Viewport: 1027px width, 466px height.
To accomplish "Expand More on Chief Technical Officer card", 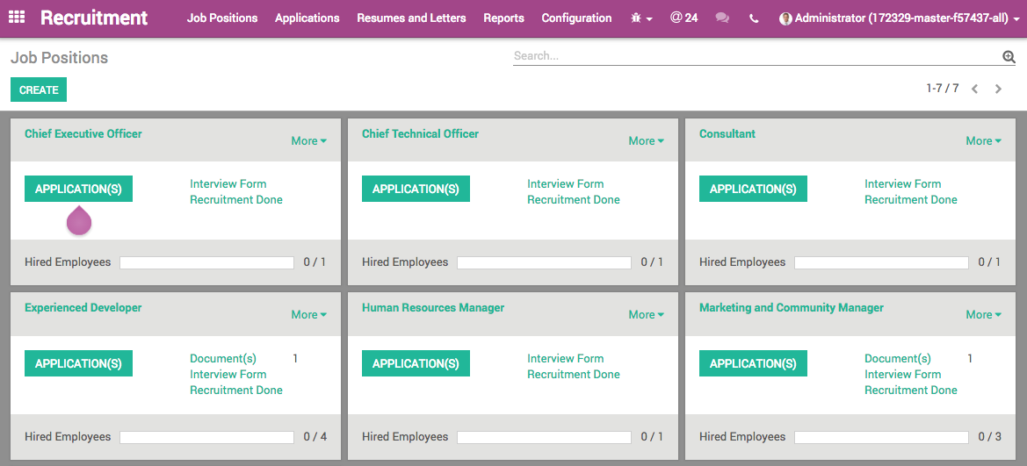I will point(646,140).
